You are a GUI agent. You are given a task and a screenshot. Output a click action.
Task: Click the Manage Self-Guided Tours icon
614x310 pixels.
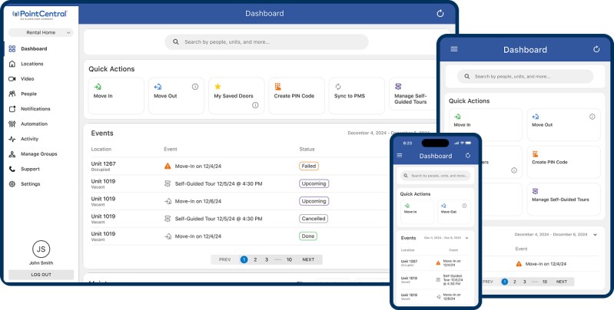(398, 87)
